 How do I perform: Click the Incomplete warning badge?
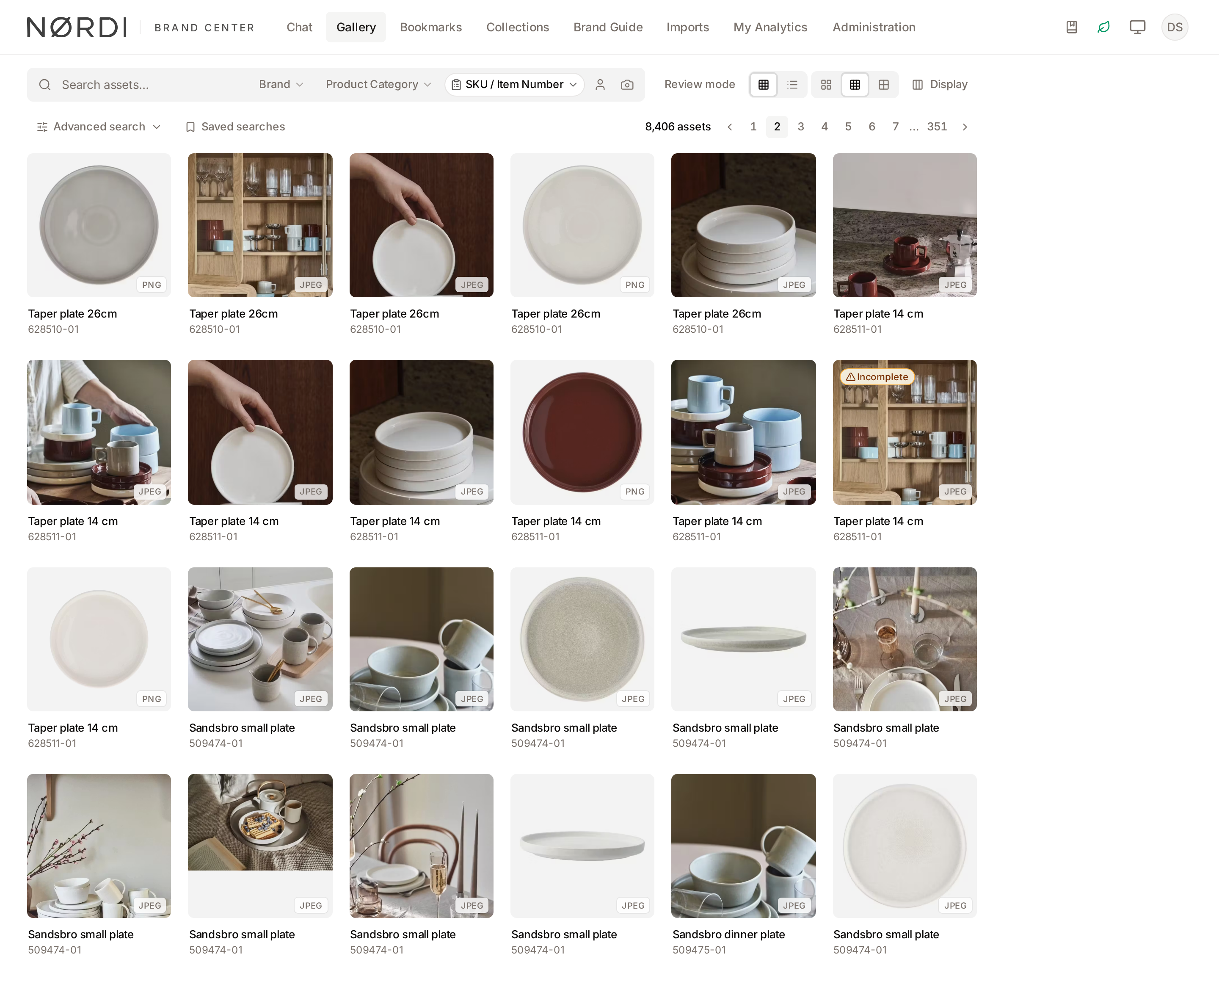(877, 377)
